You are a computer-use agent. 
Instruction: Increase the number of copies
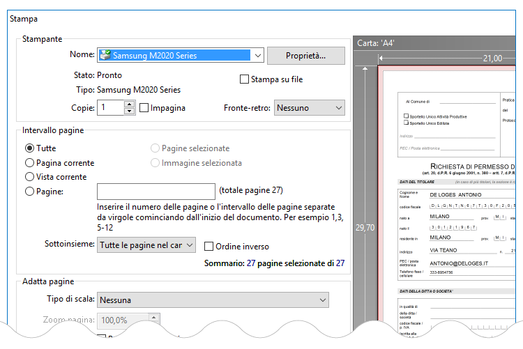pyautogui.click(x=129, y=104)
